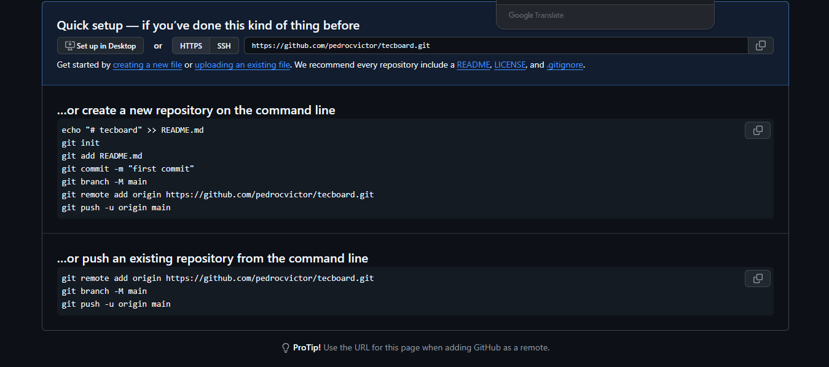Copy the create new repository commands
The height and width of the screenshot is (367, 829).
pyautogui.click(x=757, y=130)
